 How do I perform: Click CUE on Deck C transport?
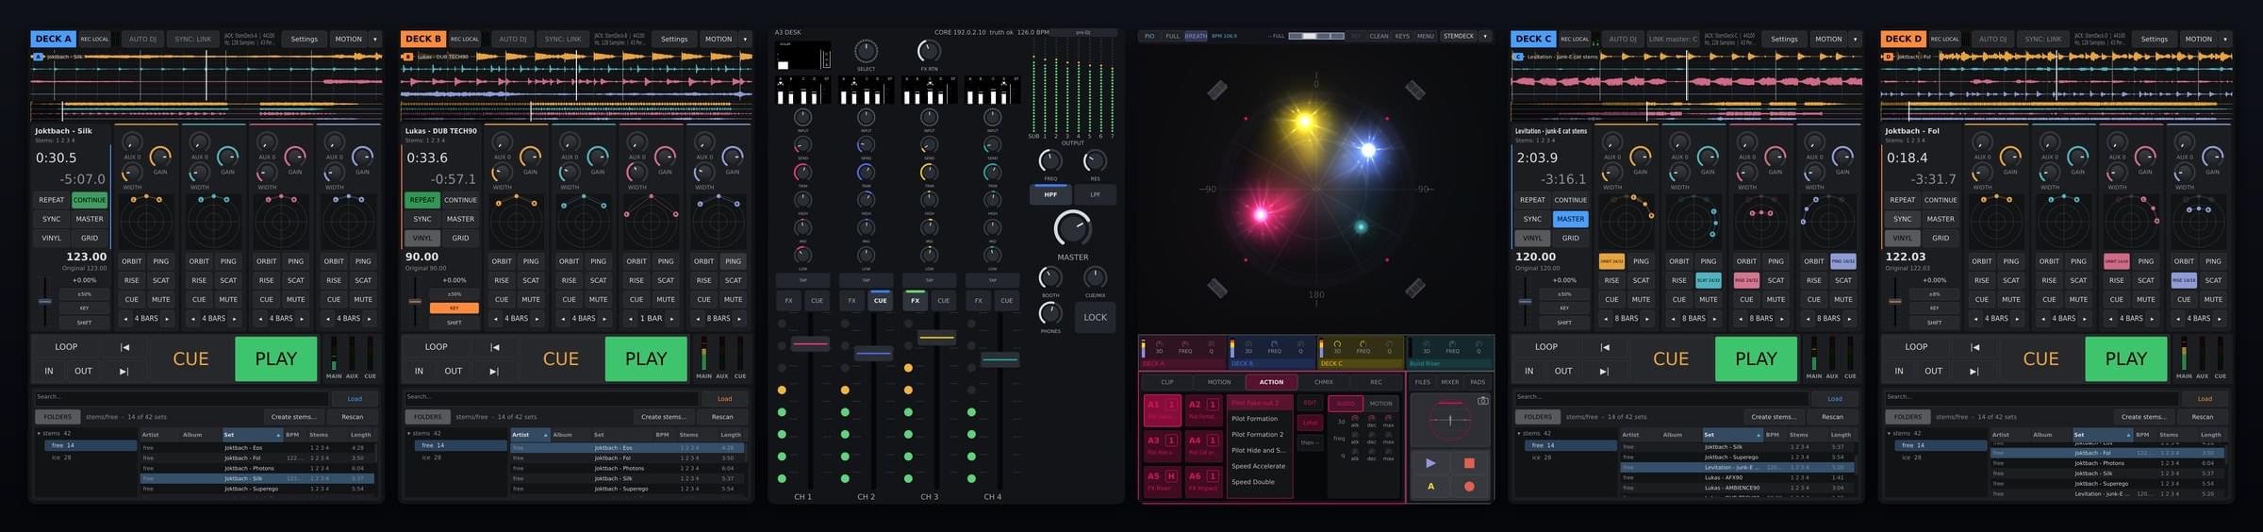click(x=1671, y=358)
